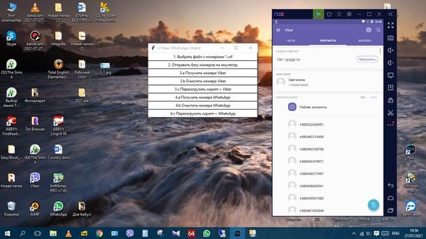Open Nox screen capture monitor icon
This screenshot has height=239, width=426.
point(391,75)
